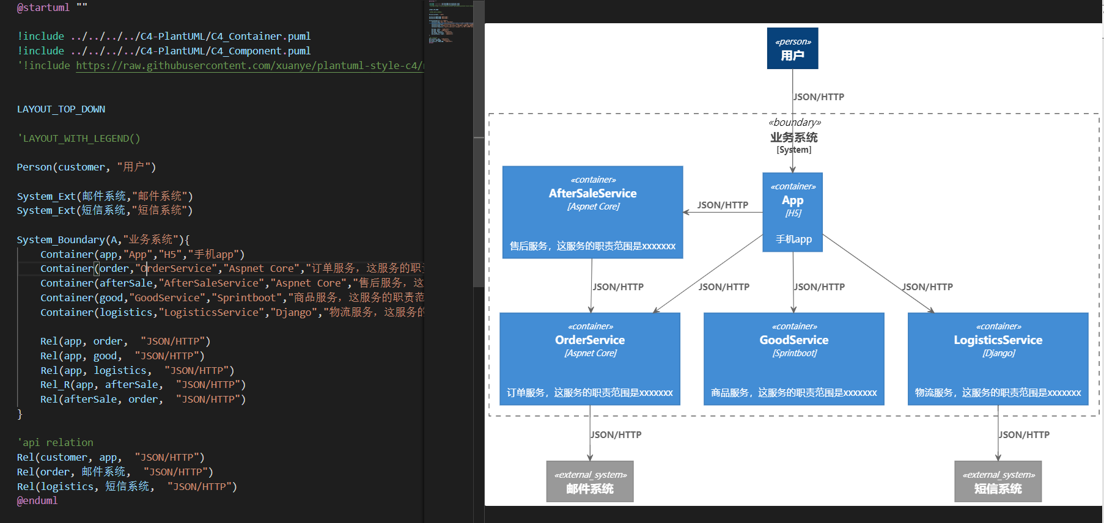The height and width of the screenshot is (523, 1104).
Task: Click the @enduml line
Action: 37,500
